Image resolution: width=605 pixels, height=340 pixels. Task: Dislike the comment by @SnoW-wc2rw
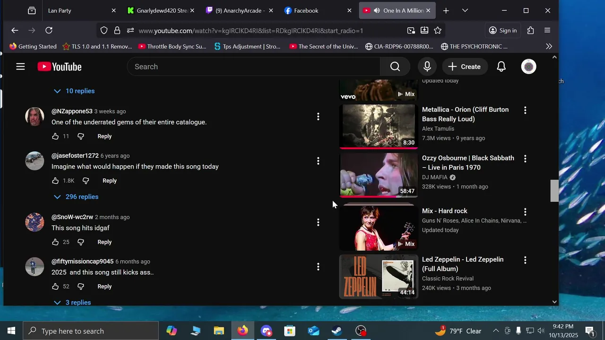(81, 242)
